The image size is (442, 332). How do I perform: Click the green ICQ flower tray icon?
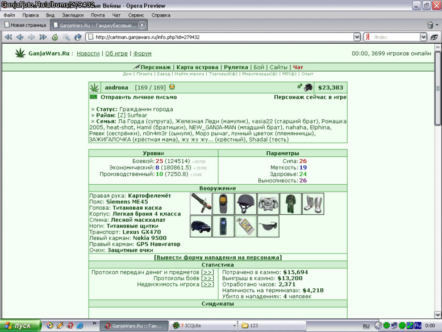pos(386,326)
